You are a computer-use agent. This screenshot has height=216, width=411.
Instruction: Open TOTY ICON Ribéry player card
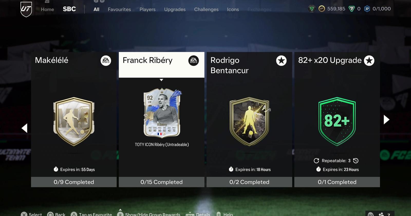pos(162,113)
